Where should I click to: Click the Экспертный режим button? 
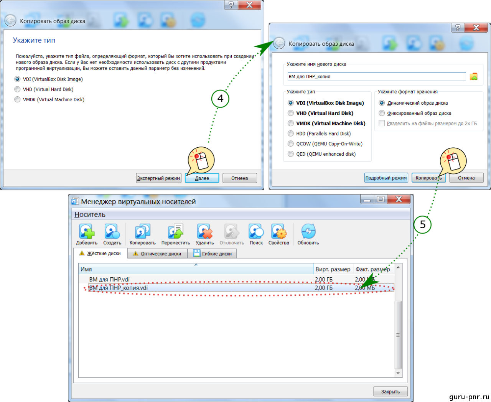pyautogui.click(x=158, y=178)
